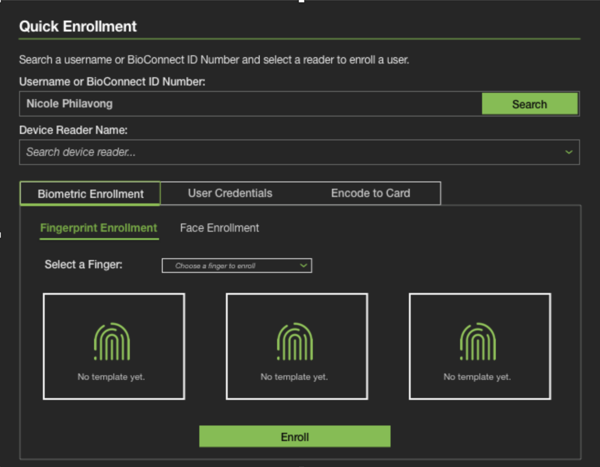Click the middle fingerprint template icon

click(x=296, y=342)
